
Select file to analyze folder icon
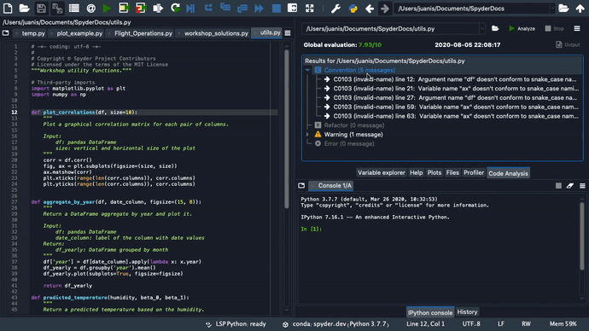(x=495, y=28)
